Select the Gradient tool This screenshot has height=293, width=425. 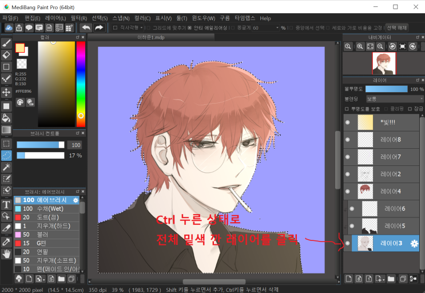click(x=6, y=130)
